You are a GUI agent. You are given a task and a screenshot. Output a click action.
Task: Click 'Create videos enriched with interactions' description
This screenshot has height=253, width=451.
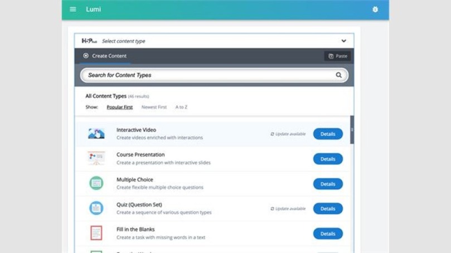click(159, 138)
